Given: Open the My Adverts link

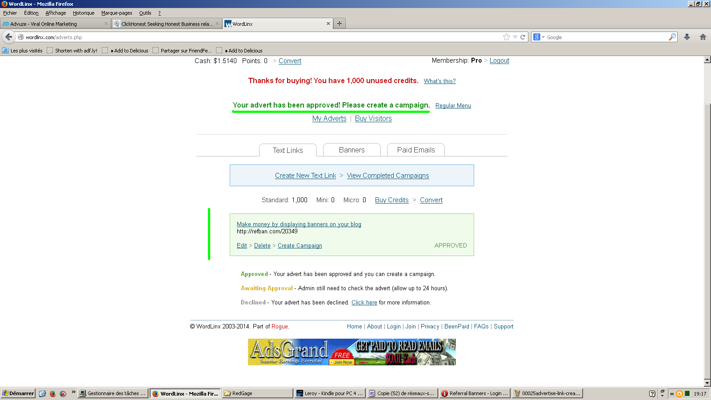Looking at the screenshot, I should point(329,118).
